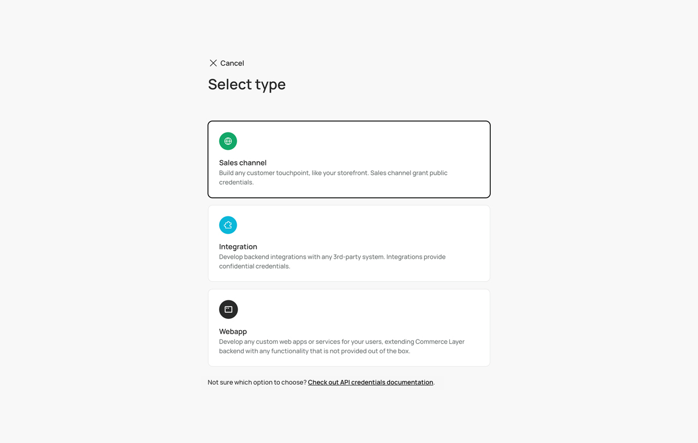Click the "Not sure which option" helper text
Screen dimensions: 698x443
[x=257, y=383]
